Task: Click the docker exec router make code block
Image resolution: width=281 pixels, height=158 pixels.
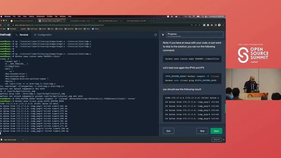Action: (x=192, y=59)
